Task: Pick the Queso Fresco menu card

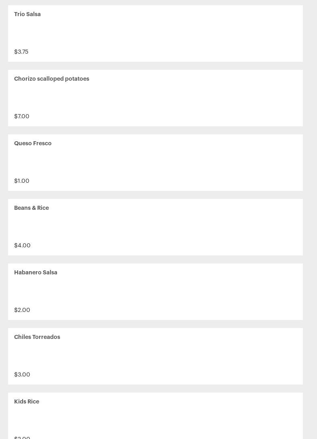Action: 155,162
